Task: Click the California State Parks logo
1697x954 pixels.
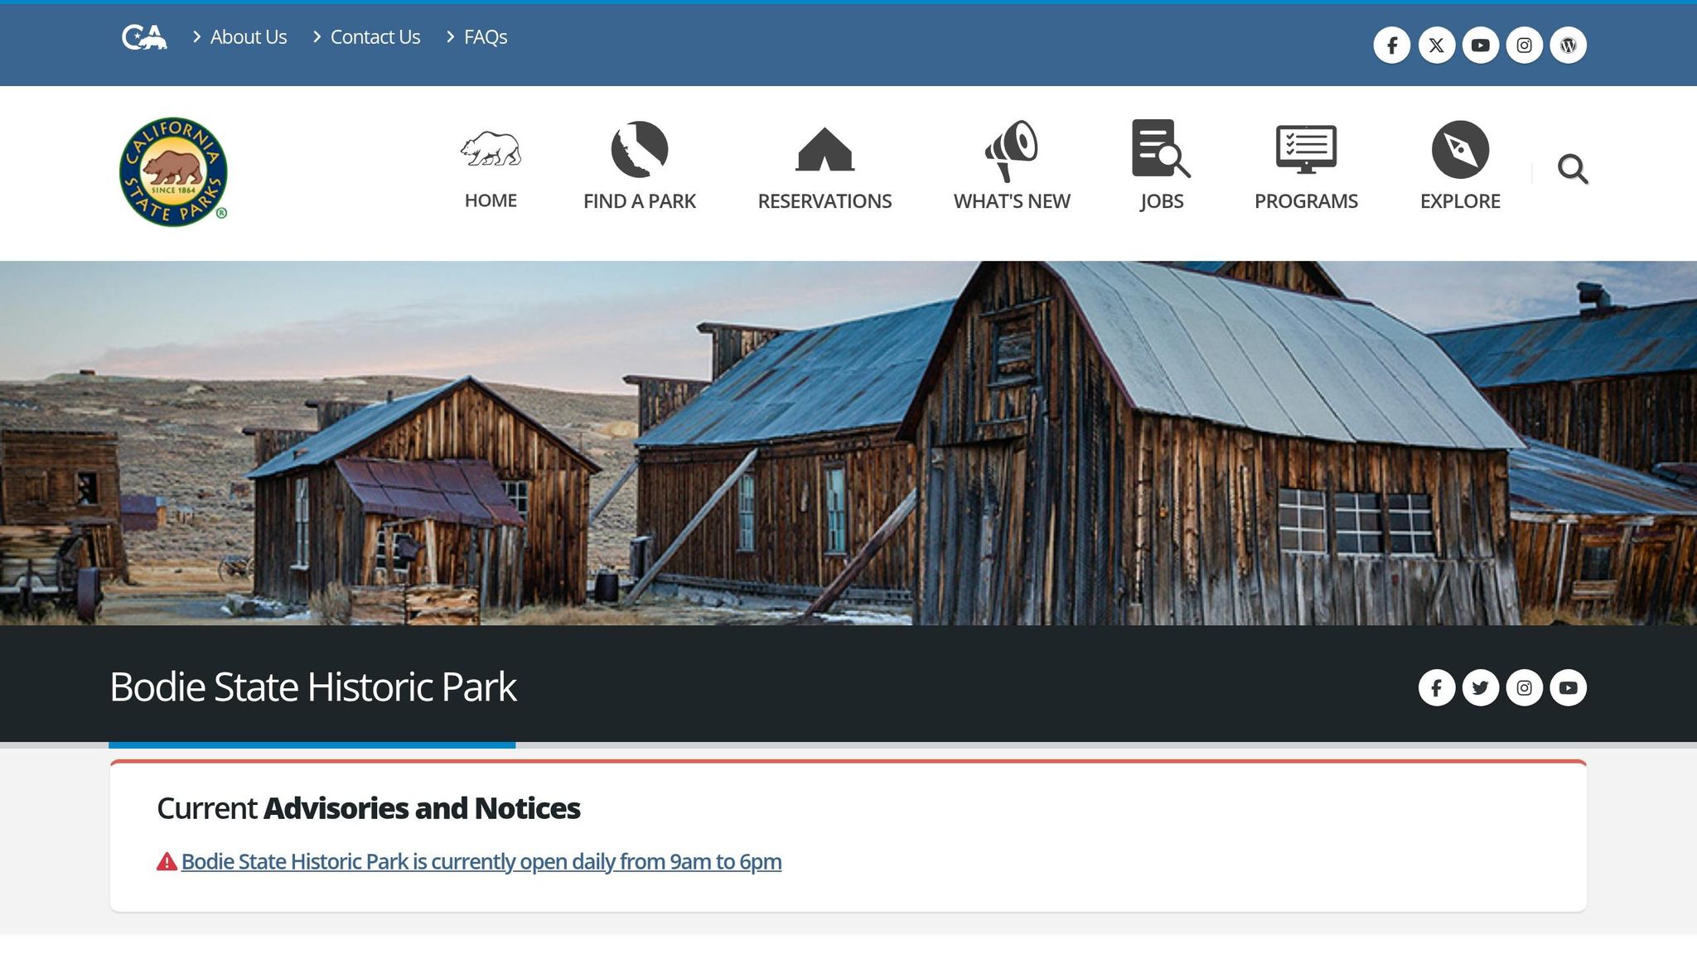Action: click(173, 171)
